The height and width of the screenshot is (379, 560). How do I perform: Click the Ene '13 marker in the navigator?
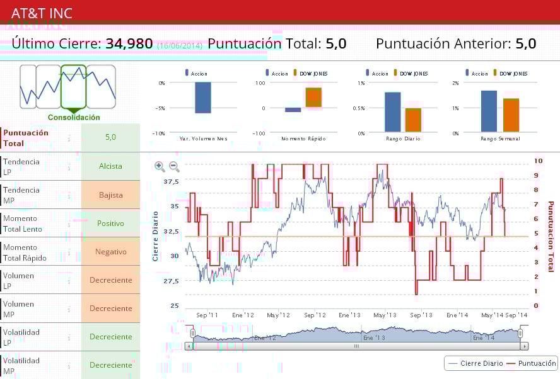tap(374, 337)
